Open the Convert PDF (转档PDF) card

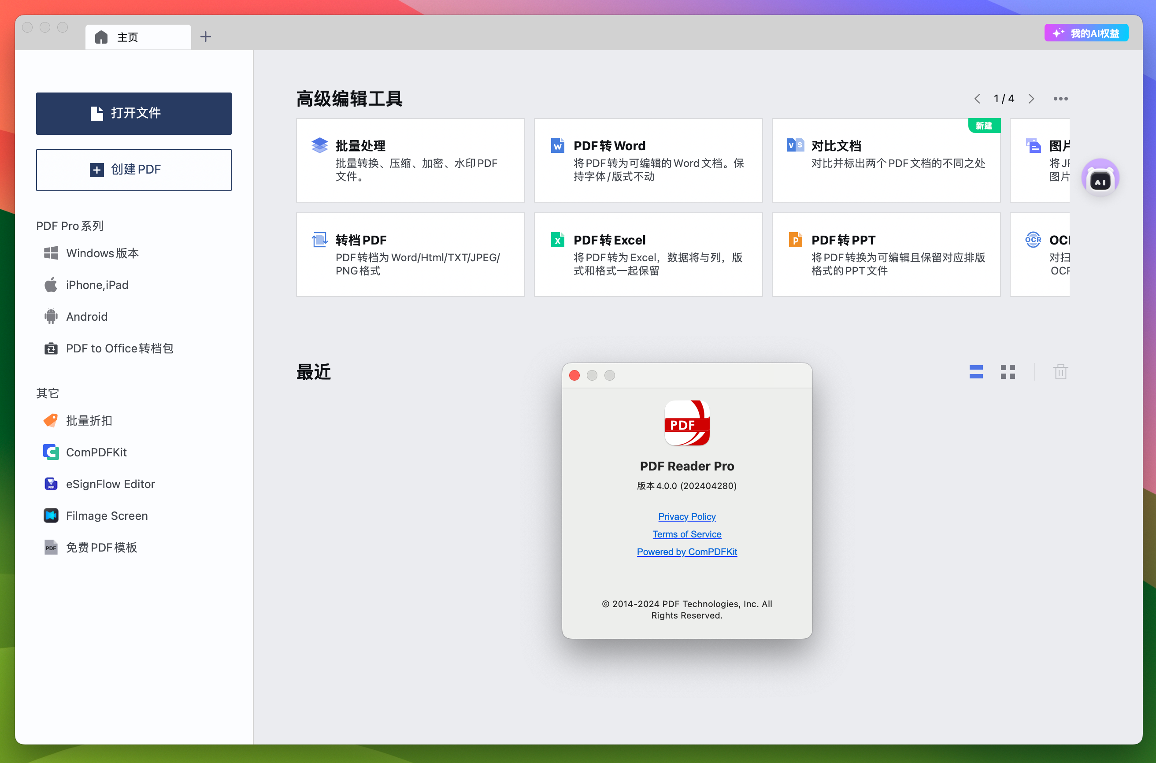click(410, 255)
